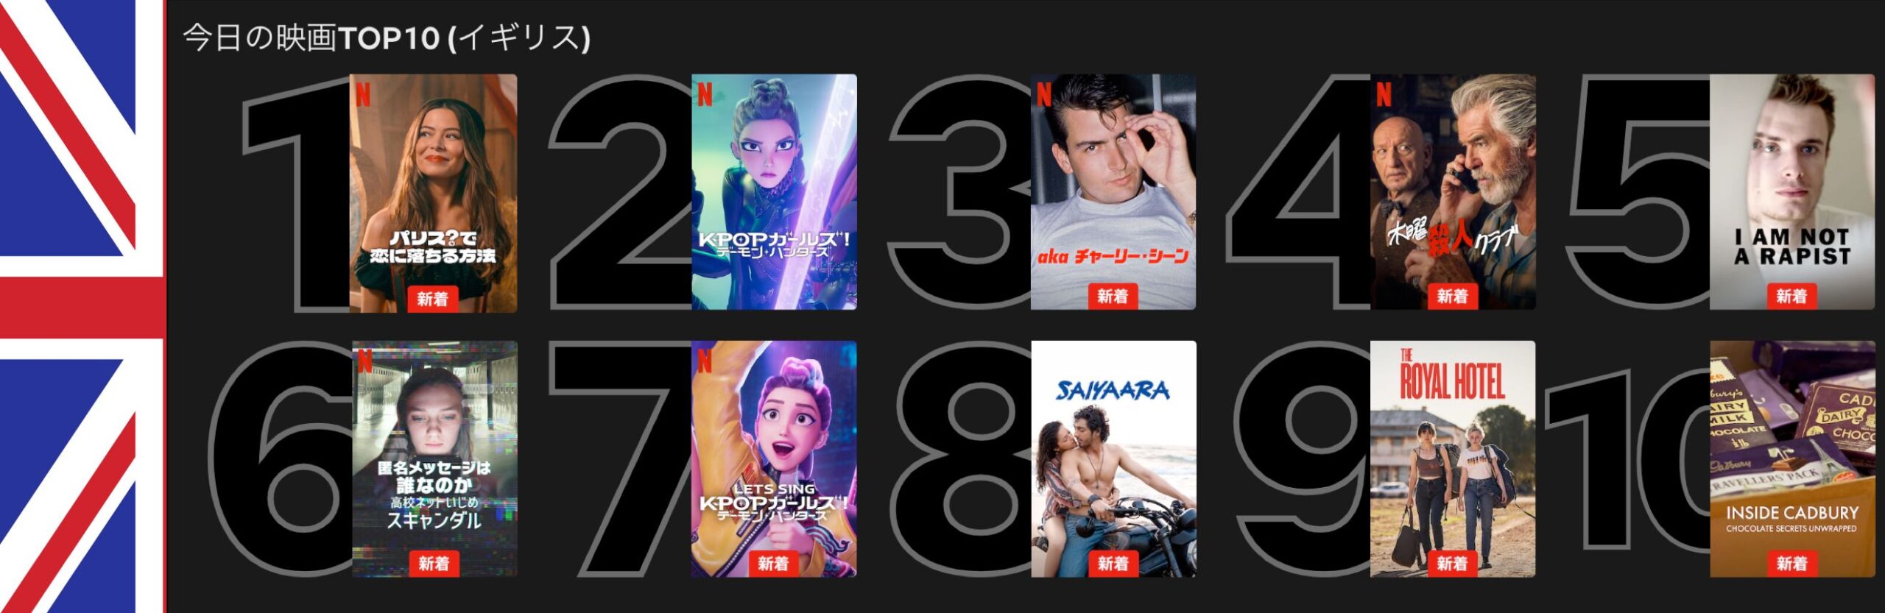The width and height of the screenshot is (1885, 613).
Task: Open the rank 1 Paris romance movie poster
Action: (x=434, y=193)
